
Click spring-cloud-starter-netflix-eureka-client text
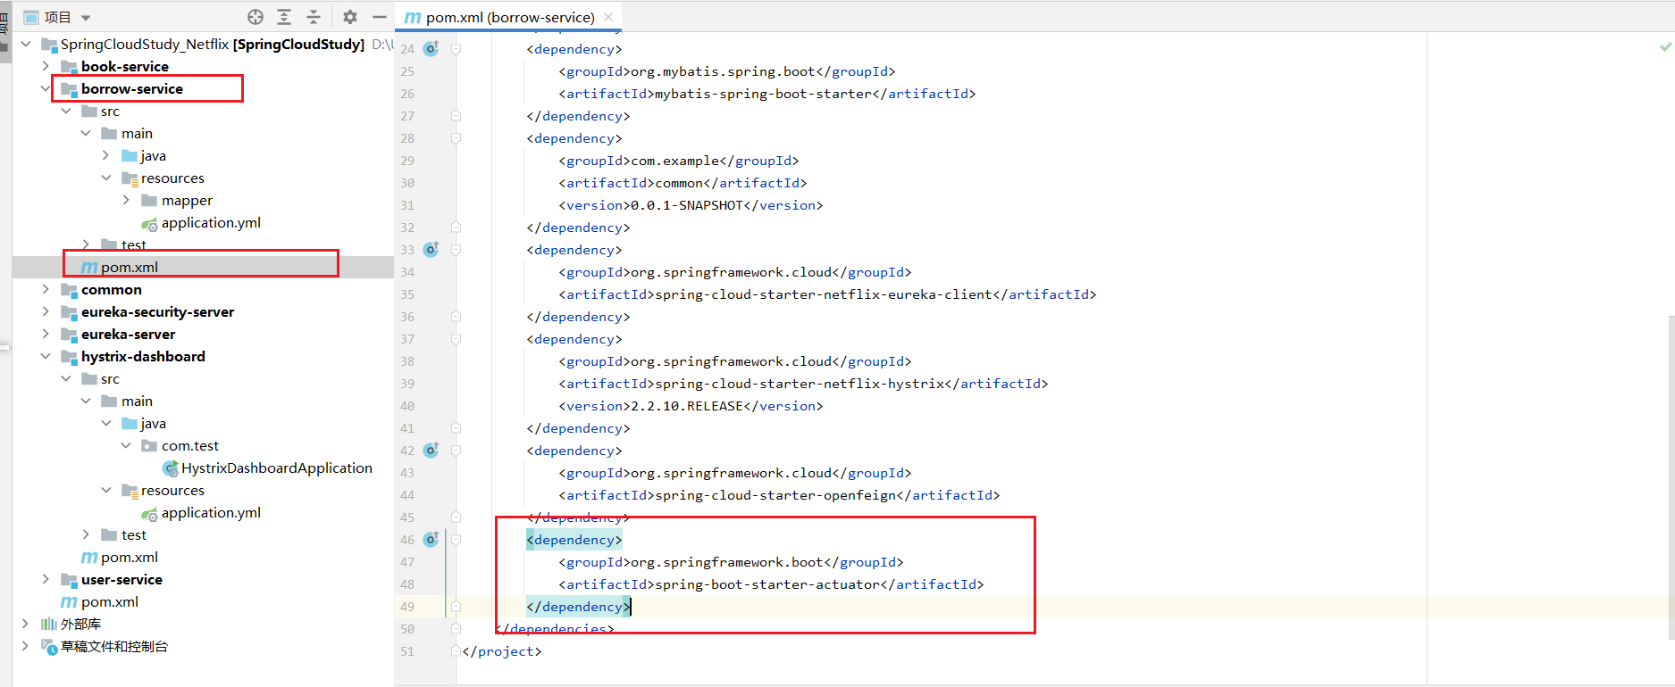(824, 294)
